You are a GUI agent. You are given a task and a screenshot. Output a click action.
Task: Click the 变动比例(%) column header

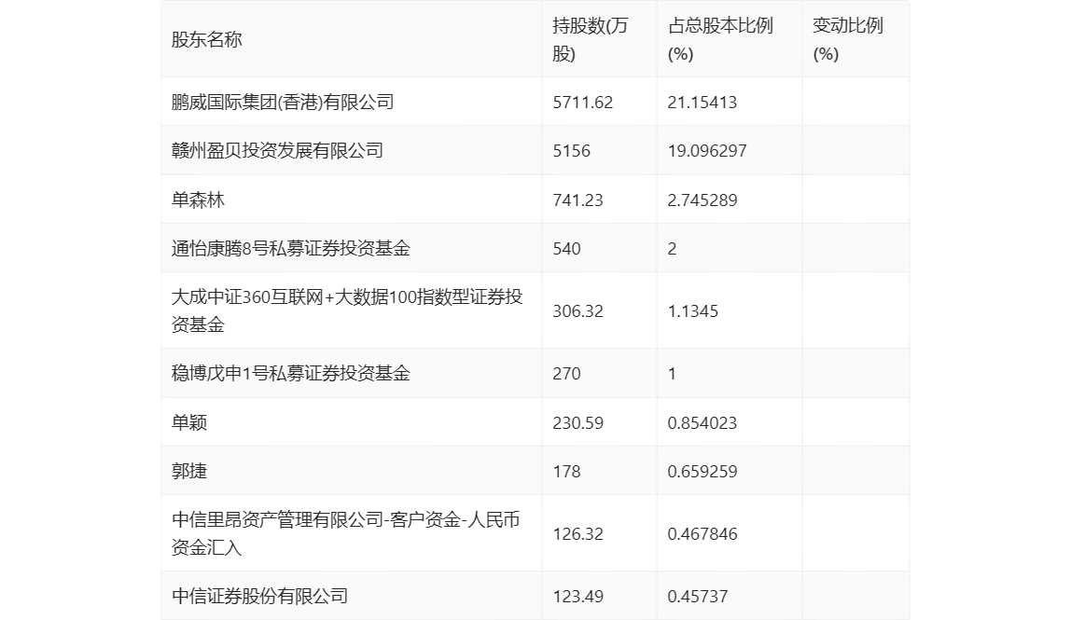pyautogui.click(x=848, y=39)
